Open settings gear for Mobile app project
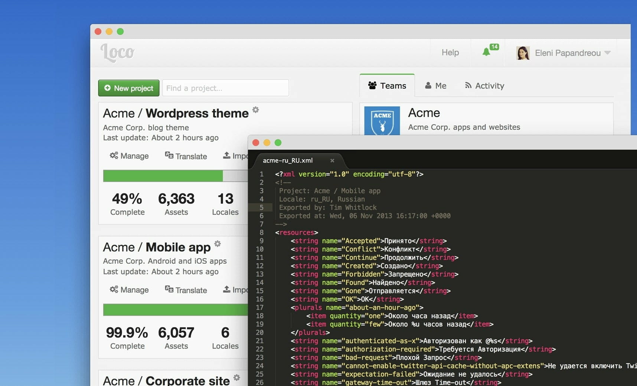This screenshot has width=637, height=386. pyautogui.click(x=218, y=244)
